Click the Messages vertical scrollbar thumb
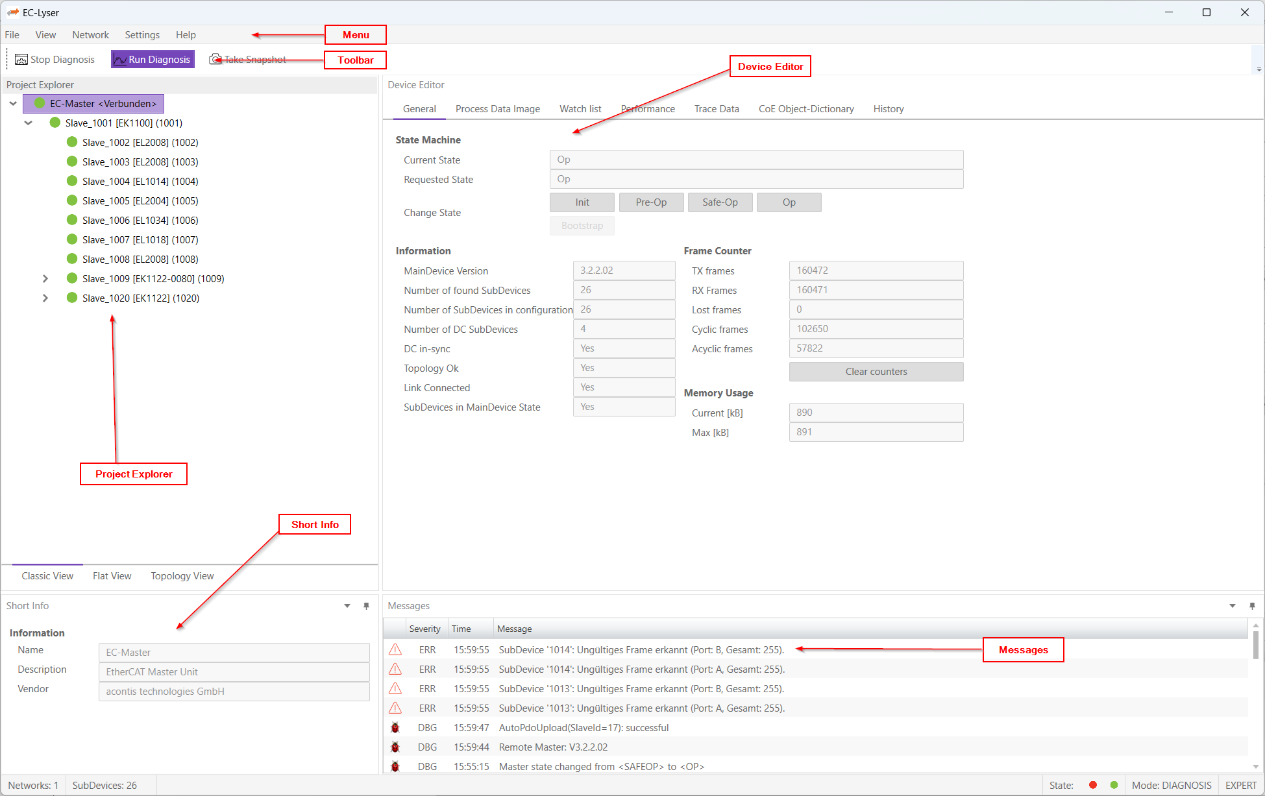The image size is (1265, 796). [x=1255, y=645]
